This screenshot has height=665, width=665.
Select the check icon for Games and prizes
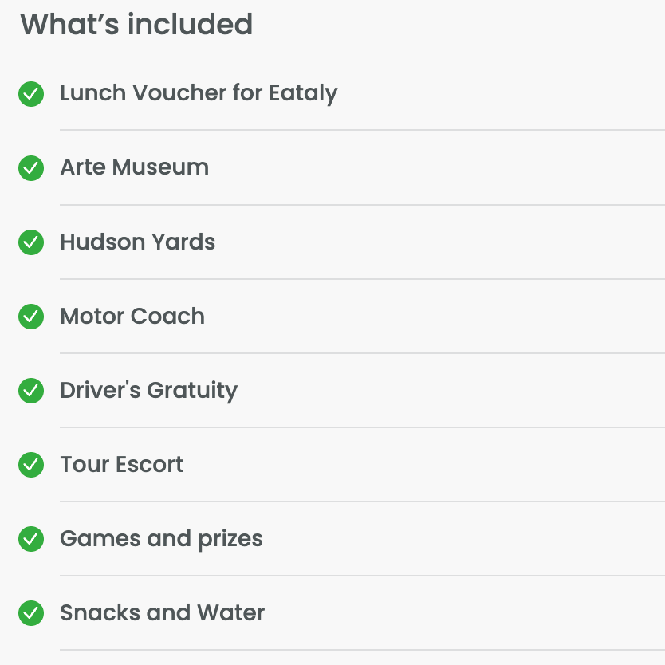(x=31, y=539)
